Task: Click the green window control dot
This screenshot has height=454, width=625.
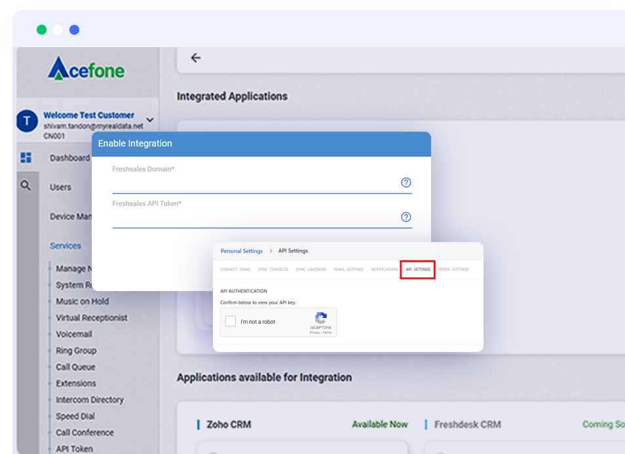Action: [41, 30]
